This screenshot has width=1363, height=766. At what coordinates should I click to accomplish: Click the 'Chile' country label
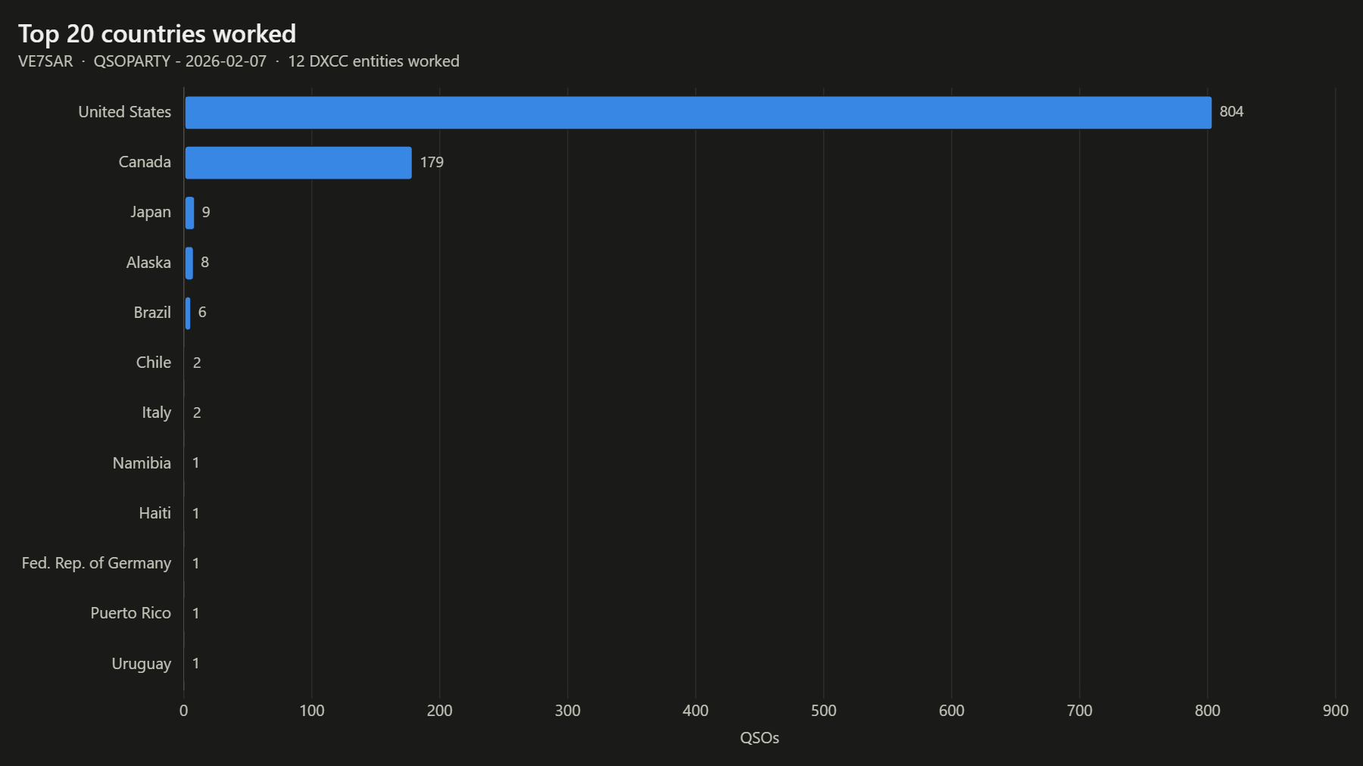click(154, 363)
